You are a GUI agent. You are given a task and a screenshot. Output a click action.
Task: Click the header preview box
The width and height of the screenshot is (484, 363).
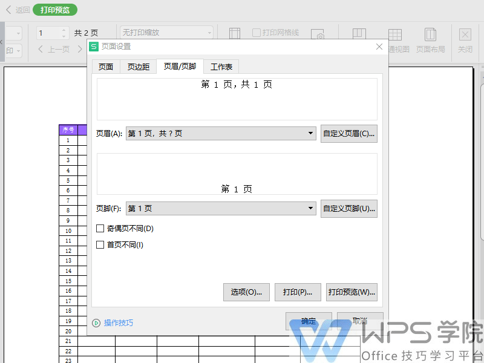coord(237,99)
